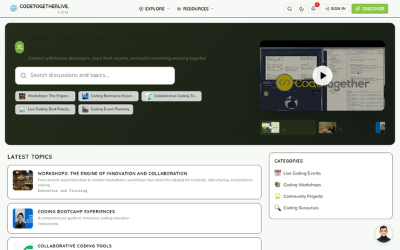
Task: Select the first video thumbnail #1
Action: click(287, 127)
